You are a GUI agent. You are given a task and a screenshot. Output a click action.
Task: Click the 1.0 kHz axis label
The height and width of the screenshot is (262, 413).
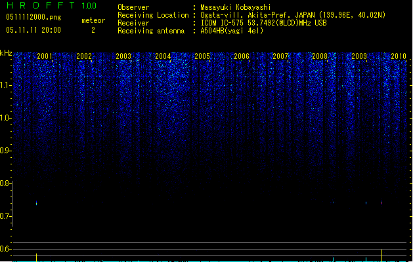[x=5, y=118]
